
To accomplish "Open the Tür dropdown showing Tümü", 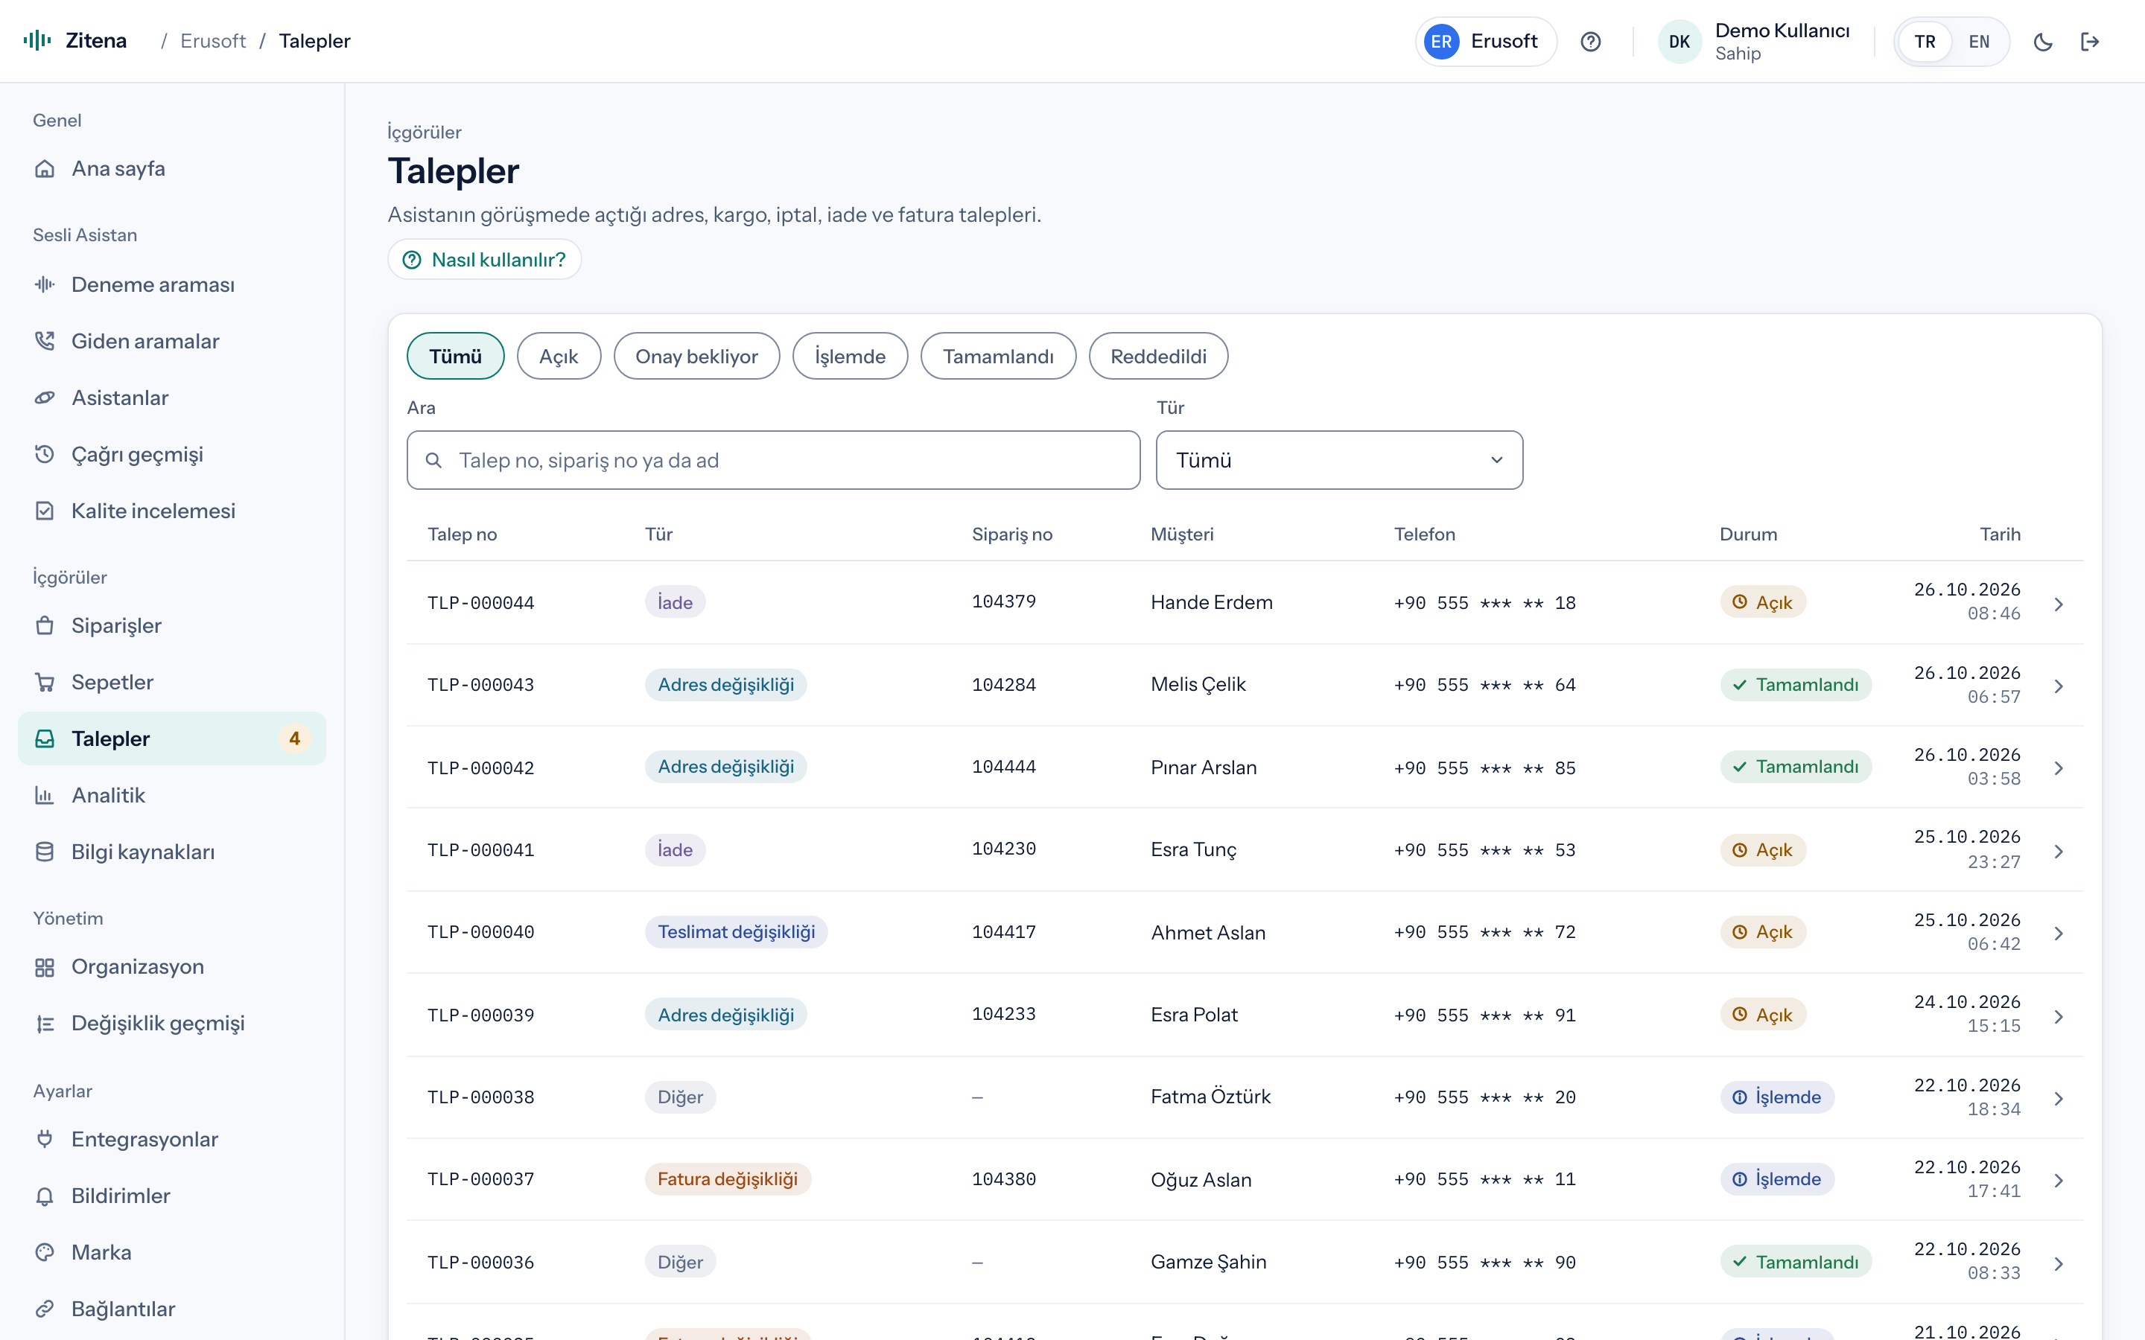I will tap(1339, 460).
